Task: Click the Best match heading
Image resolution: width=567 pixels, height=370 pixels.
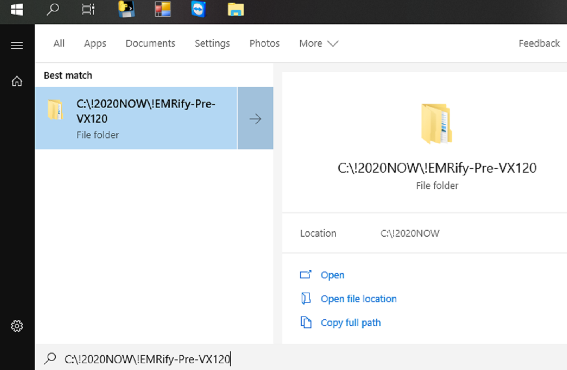Action: click(68, 76)
